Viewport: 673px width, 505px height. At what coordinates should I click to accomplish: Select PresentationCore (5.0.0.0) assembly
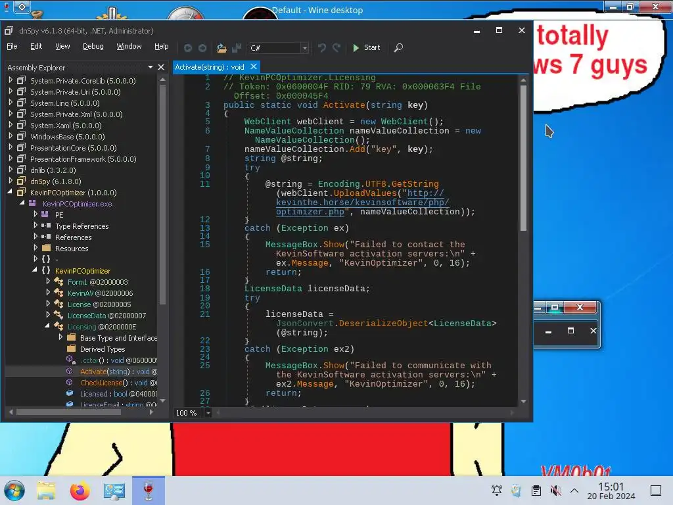(x=74, y=148)
